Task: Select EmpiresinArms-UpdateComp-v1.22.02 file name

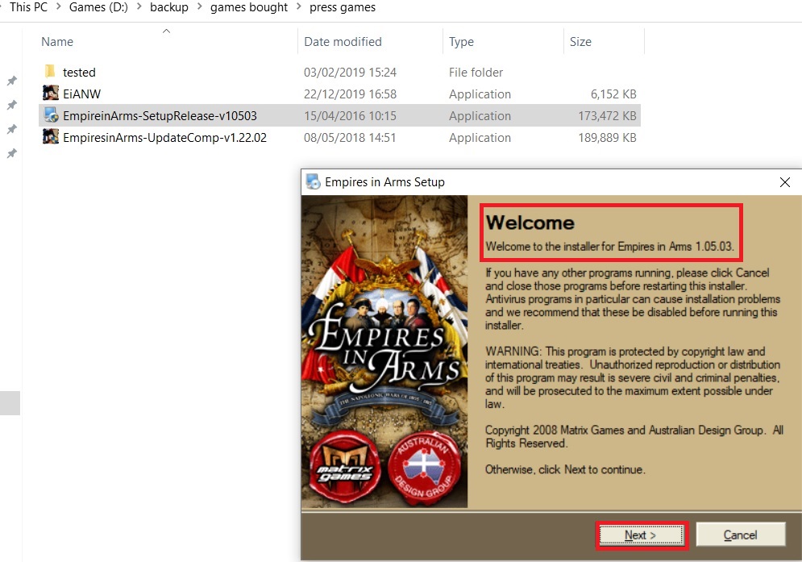Action: click(164, 137)
